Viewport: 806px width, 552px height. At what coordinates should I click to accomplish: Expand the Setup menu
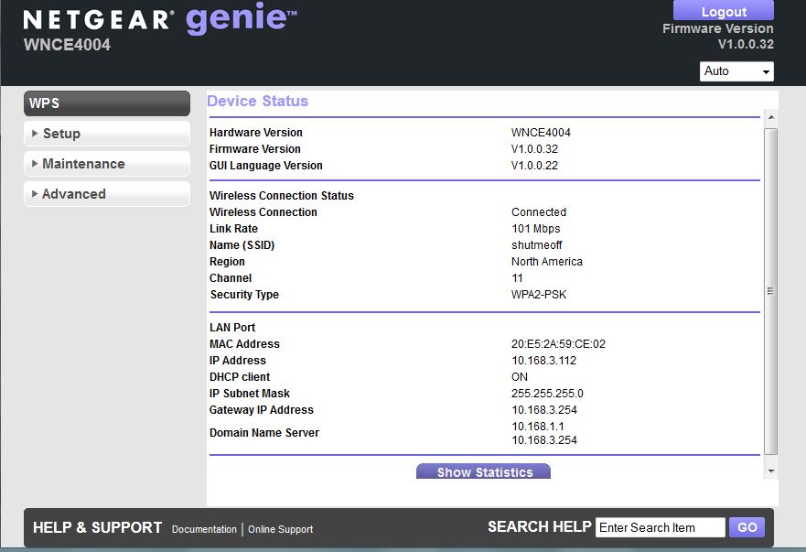click(x=107, y=134)
